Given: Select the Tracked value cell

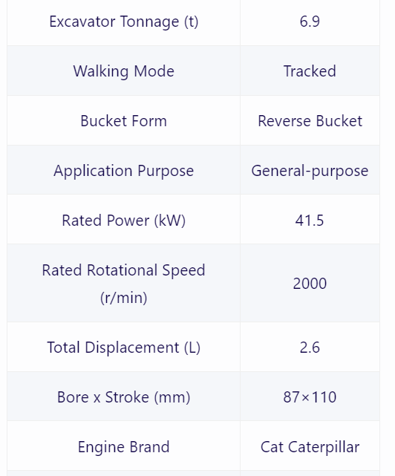Looking at the screenshot, I should pos(310,71).
